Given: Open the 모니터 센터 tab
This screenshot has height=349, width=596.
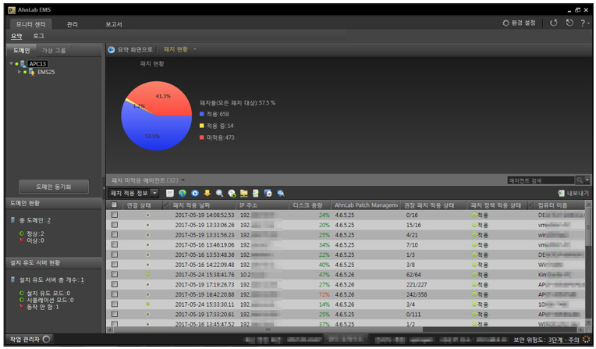Looking at the screenshot, I should (30, 24).
